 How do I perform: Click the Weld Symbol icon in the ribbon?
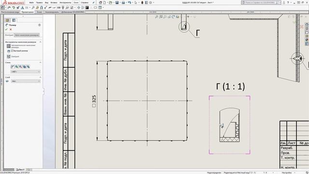coord(50,8)
